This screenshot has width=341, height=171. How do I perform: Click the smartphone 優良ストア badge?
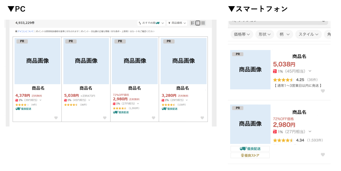[x=250, y=156]
